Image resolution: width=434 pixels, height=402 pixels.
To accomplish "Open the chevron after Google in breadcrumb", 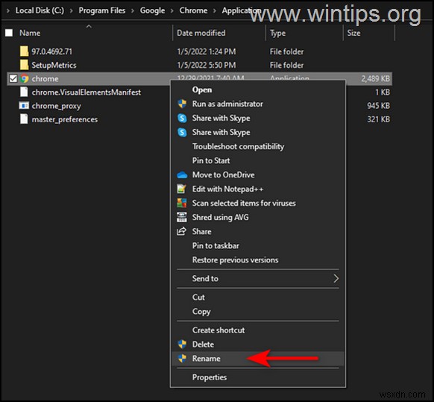I will click(x=172, y=10).
